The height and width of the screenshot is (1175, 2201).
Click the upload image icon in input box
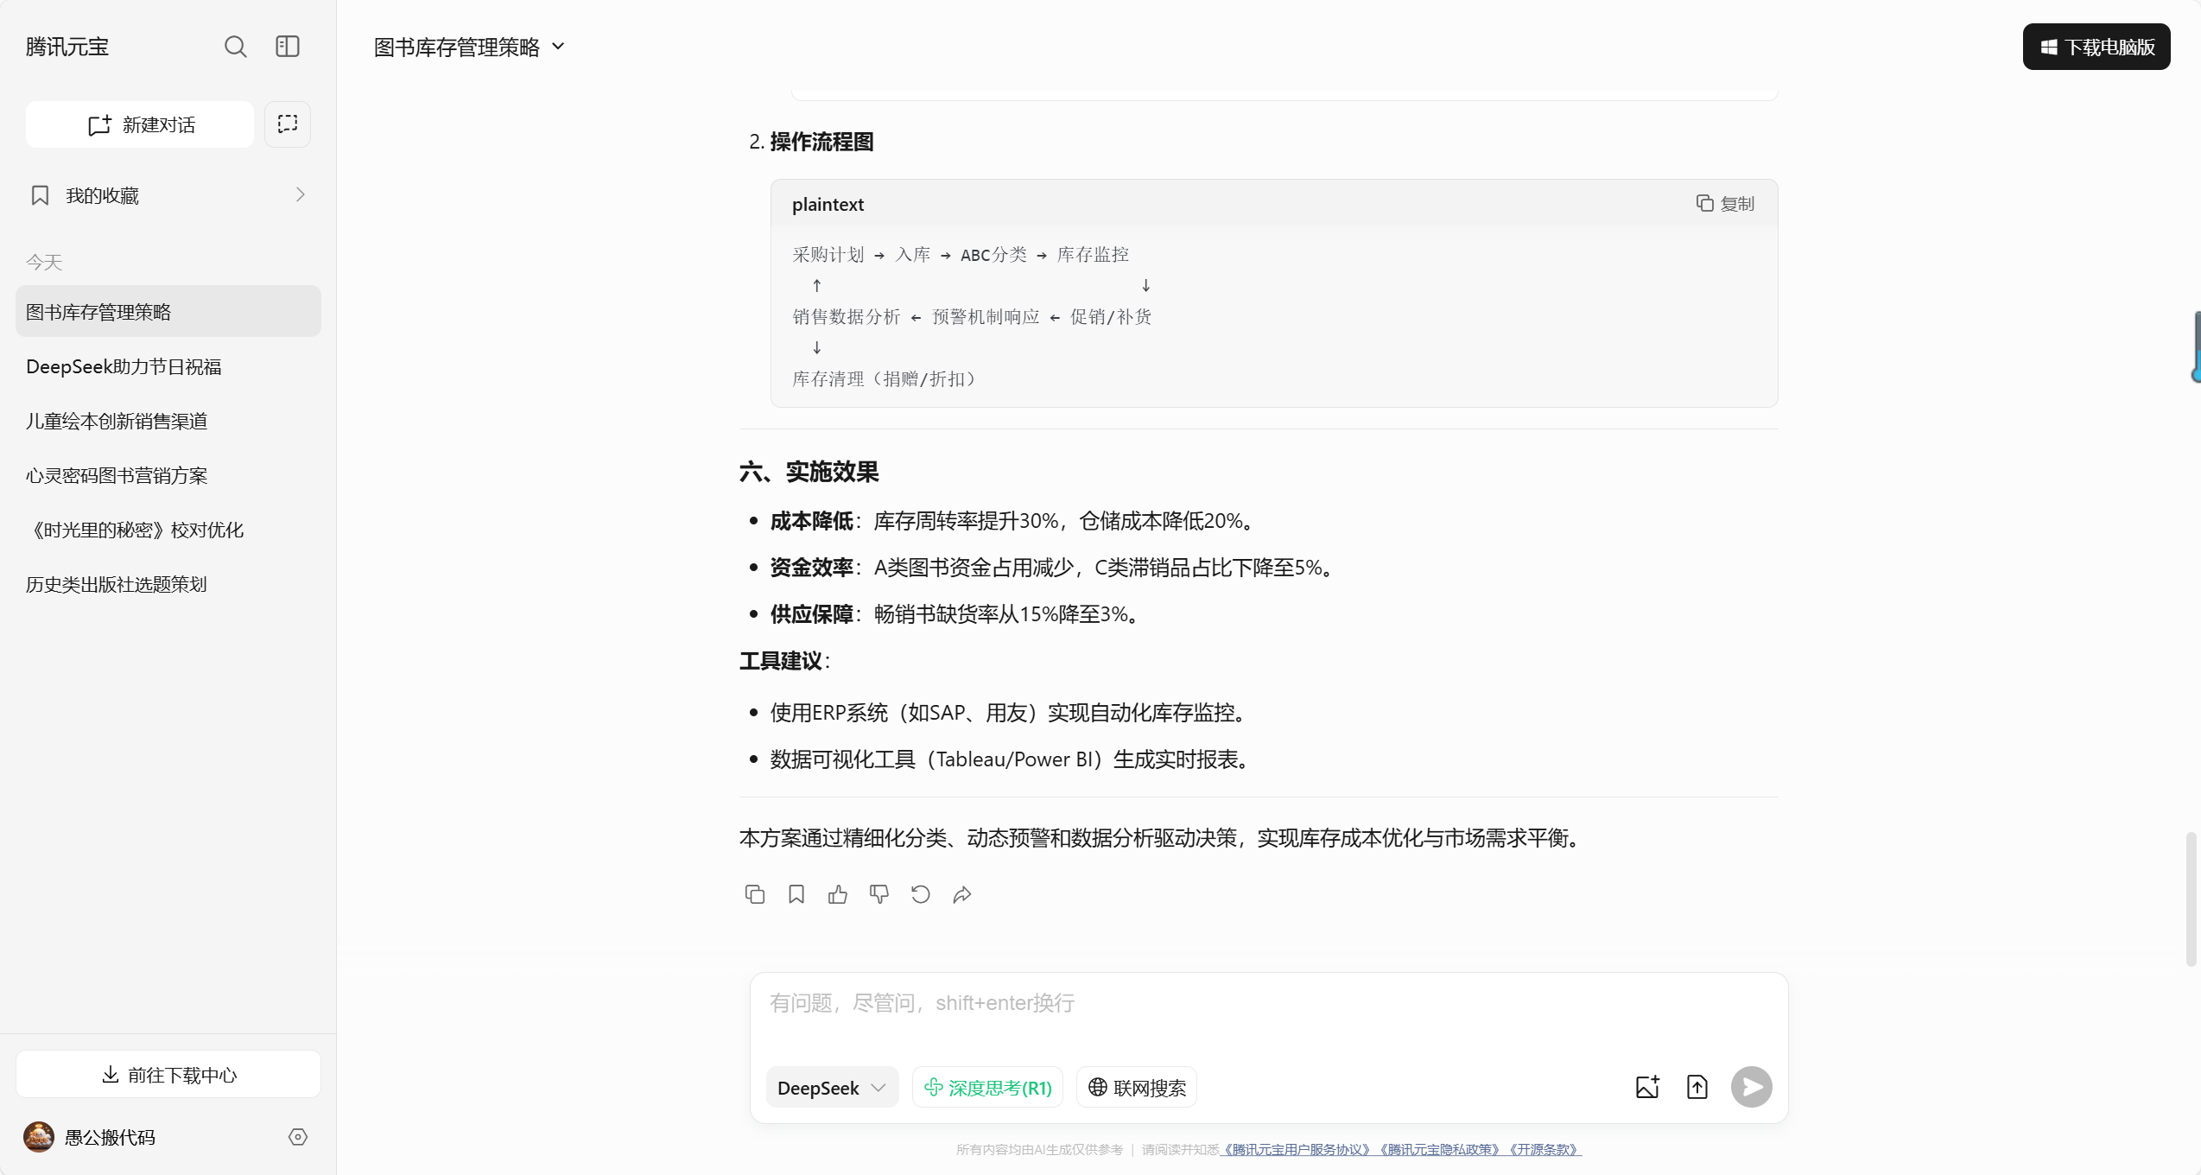tap(1647, 1087)
